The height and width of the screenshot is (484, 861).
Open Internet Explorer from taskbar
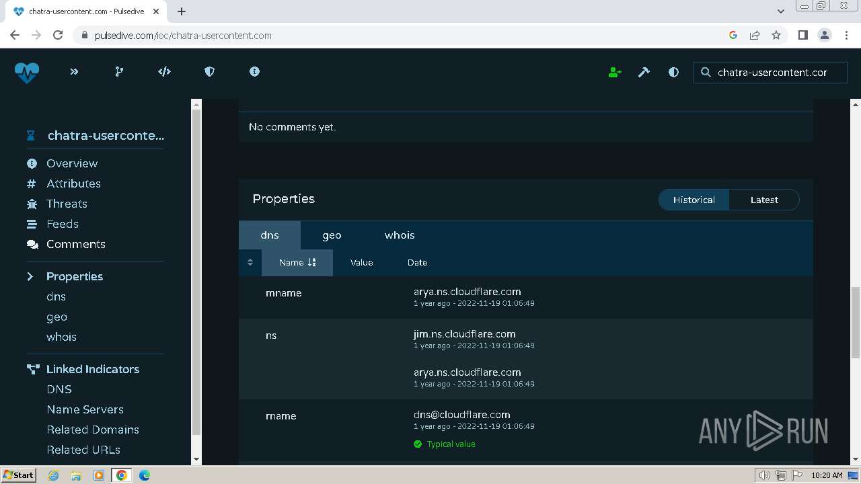pos(53,475)
